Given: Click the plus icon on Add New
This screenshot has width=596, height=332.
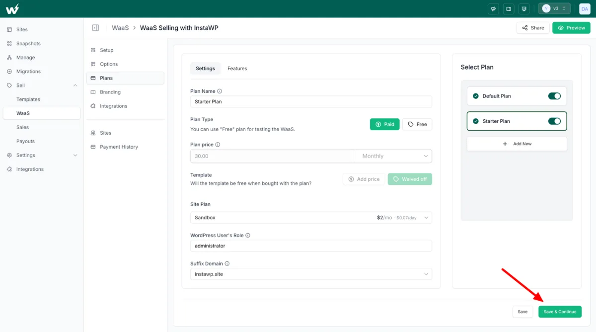Looking at the screenshot, I should pos(505,144).
